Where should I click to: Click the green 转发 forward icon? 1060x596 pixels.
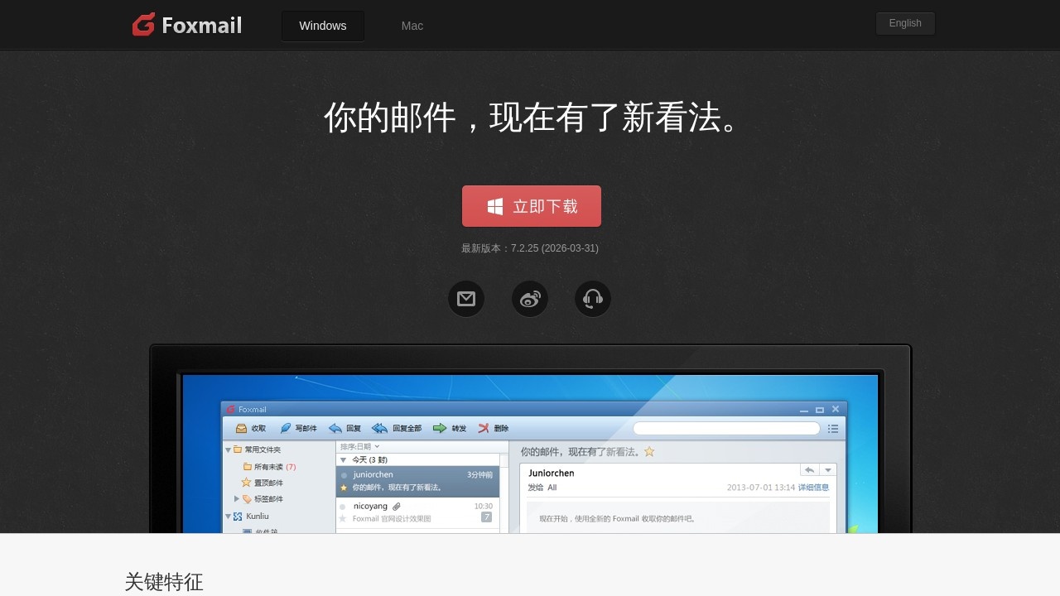click(x=440, y=428)
